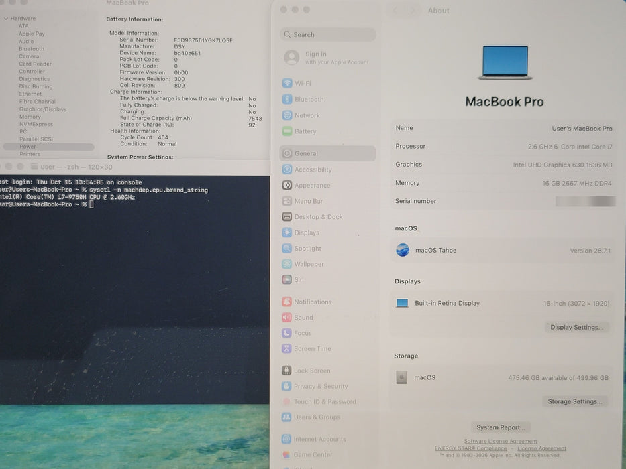Open Lock Screen icon

[286, 371]
